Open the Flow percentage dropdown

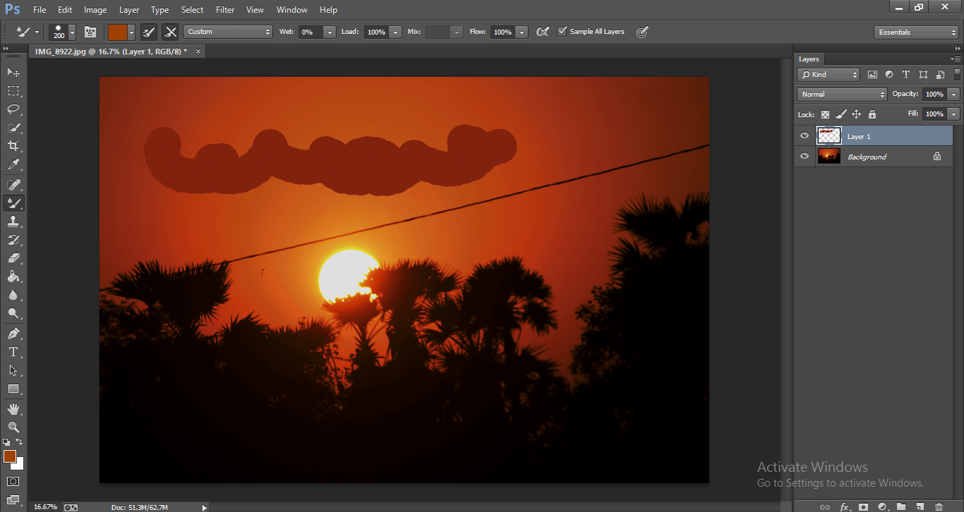click(x=522, y=32)
